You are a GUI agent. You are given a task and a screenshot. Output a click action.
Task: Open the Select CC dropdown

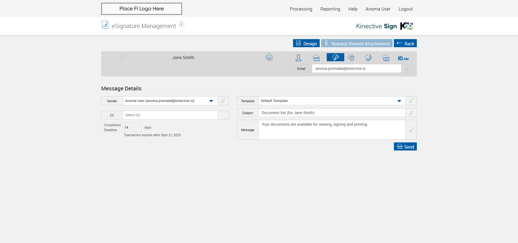click(170, 115)
